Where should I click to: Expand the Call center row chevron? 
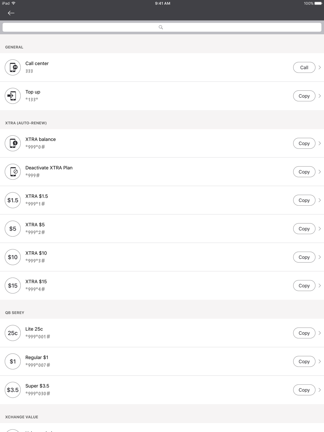pyautogui.click(x=319, y=67)
